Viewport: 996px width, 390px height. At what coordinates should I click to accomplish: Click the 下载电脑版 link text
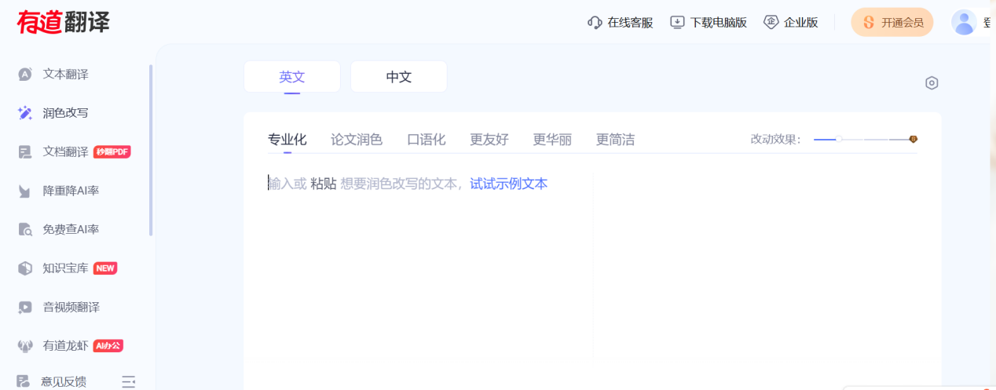coord(718,23)
